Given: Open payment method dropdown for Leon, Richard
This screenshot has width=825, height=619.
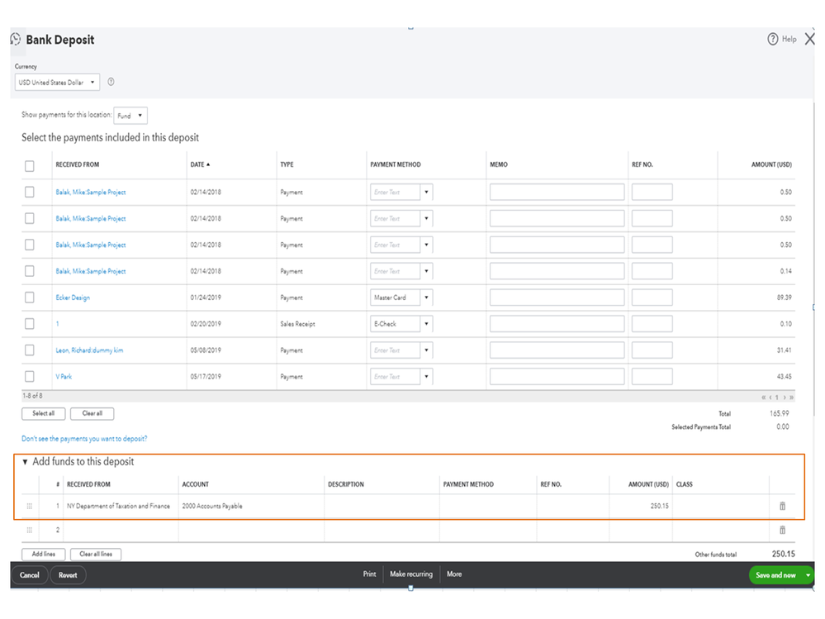Looking at the screenshot, I should click(x=426, y=350).
